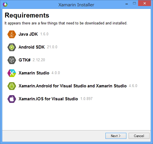
Task: Select the GTK# label
Action: coord(24,60)
